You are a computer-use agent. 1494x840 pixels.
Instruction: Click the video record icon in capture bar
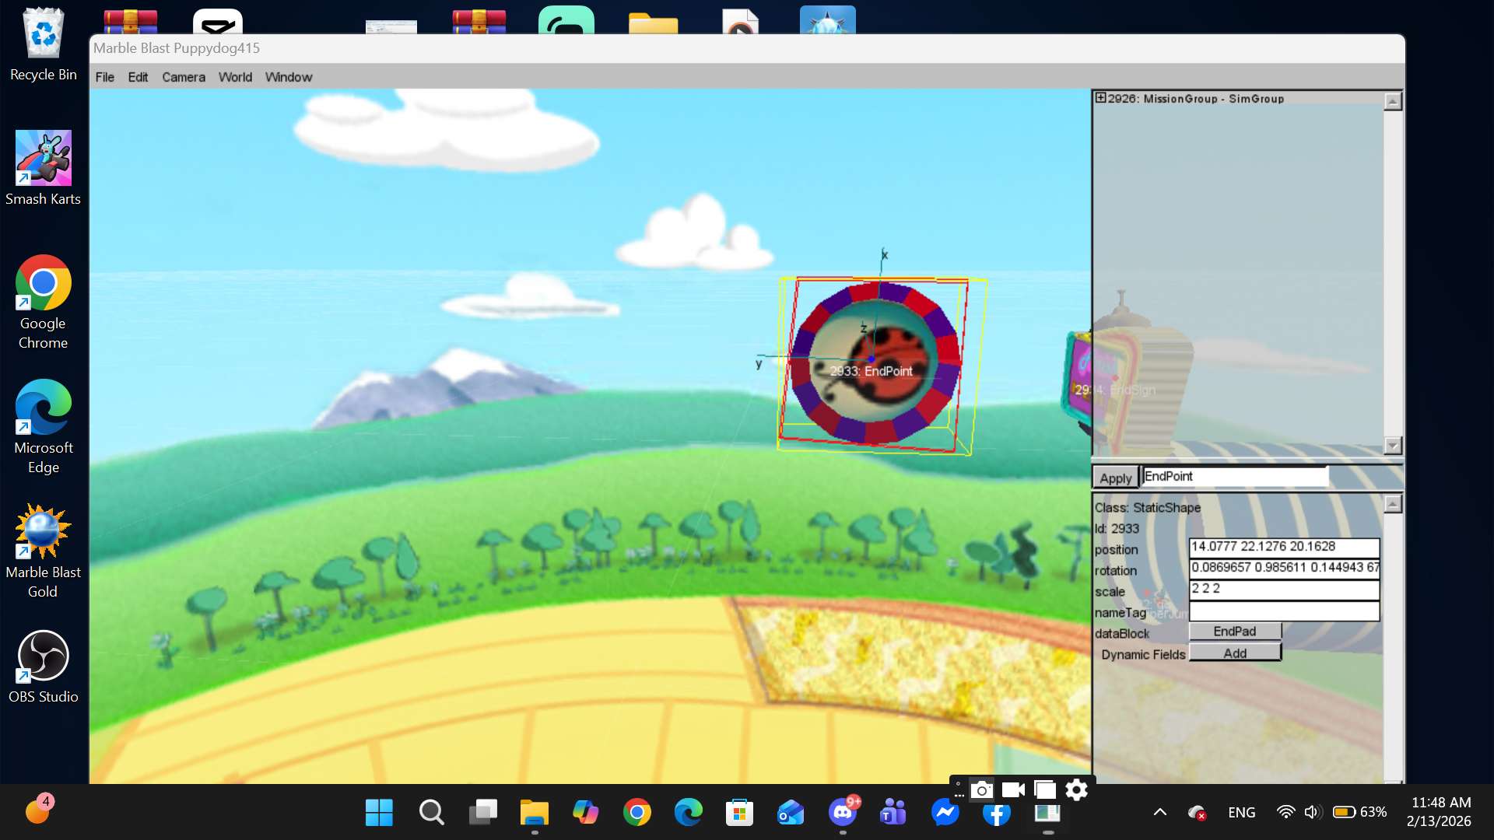pyautogui.click(x=1013, y=790)
